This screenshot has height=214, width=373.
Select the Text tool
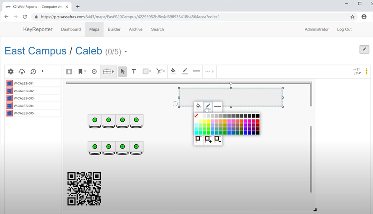[x=134, y=71]
